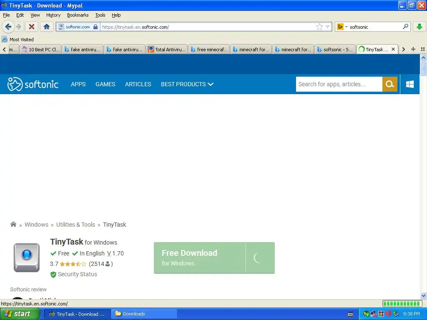Click the on-screen keyboard taskbar icon
Screen dimensions: 427x320
(x=350, y=314)
